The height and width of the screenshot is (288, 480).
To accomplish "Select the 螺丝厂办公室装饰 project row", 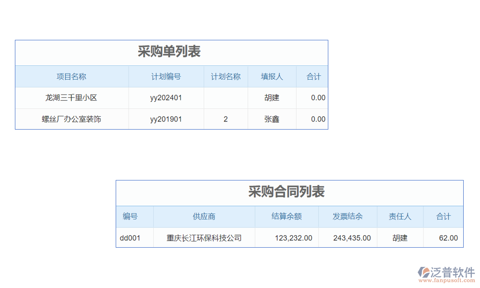I will coord(72,119).
